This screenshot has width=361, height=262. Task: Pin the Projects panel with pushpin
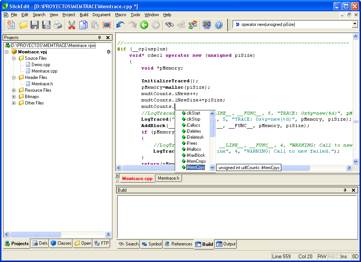[x=100, y=38]
